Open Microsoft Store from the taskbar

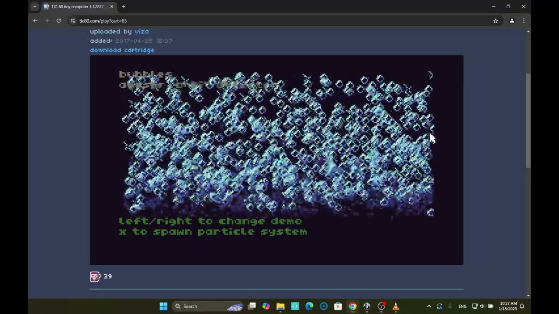(338, 306)
